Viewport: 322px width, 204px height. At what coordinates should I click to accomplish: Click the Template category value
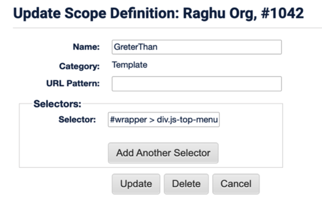pos(130,65)
